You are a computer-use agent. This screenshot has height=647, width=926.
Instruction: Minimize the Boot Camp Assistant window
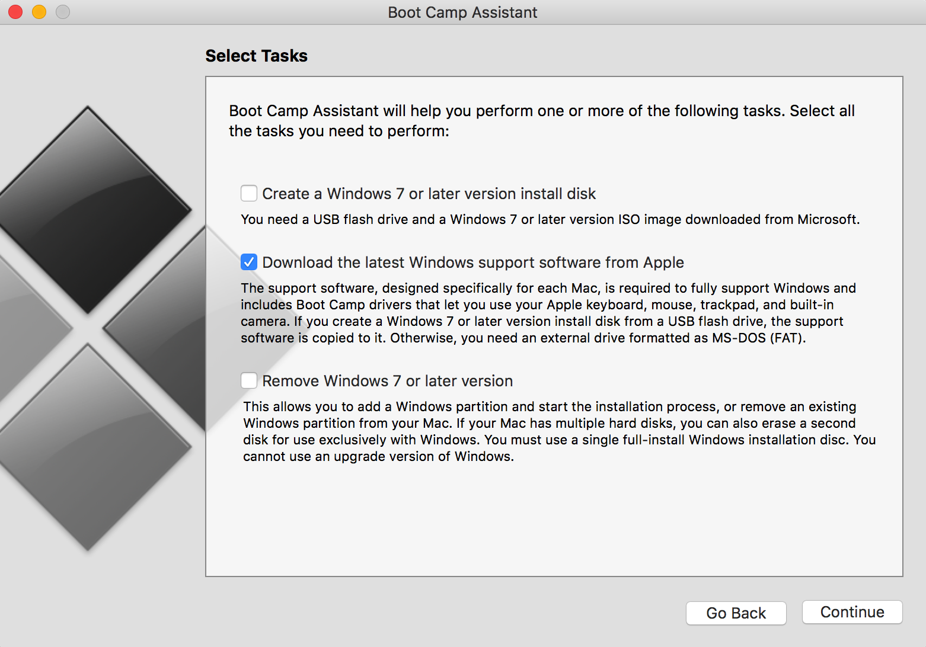point(39,11)
